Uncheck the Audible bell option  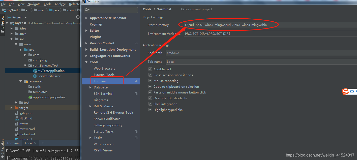click(150, 69)
